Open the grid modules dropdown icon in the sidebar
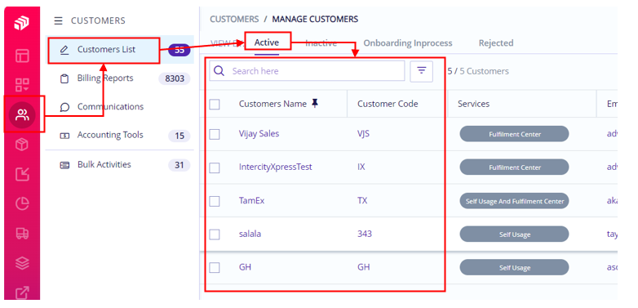638x308 pixels. 22,85
